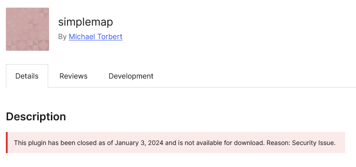Viewport: 356px width, 167px height.
Task: Select the Details tab
Action: tap(27, 76)
